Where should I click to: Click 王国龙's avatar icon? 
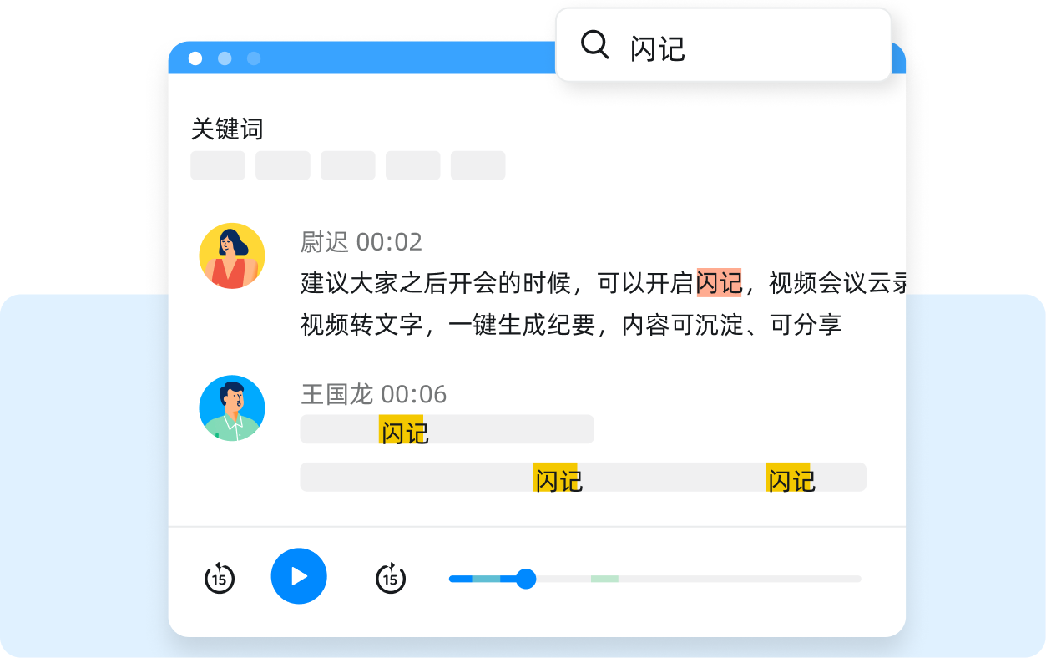point(232,408)
